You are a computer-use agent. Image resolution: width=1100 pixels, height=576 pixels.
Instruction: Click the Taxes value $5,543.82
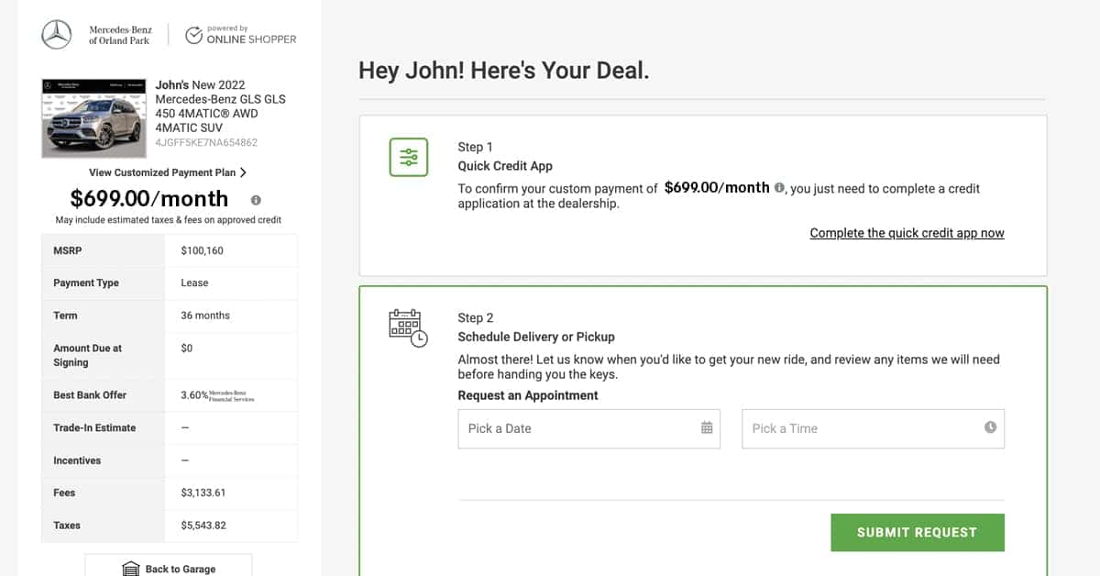[203, 526]
